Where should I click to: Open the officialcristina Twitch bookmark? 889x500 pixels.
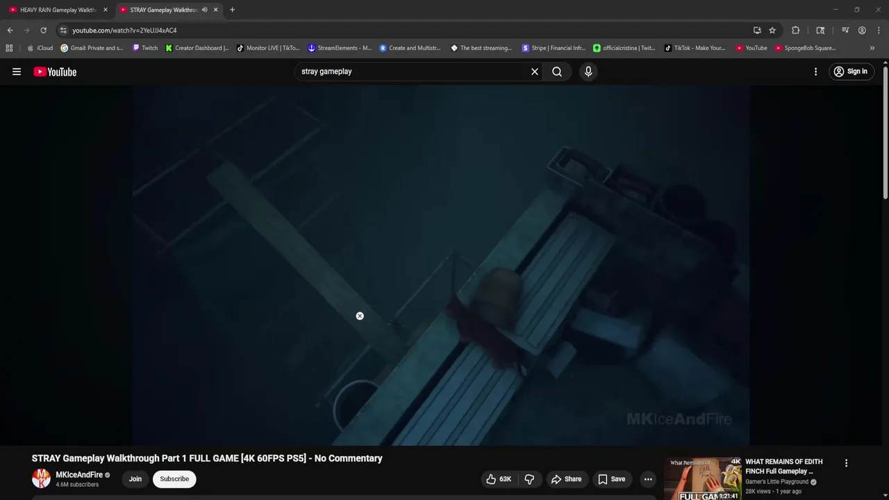(x=624, y=48)
